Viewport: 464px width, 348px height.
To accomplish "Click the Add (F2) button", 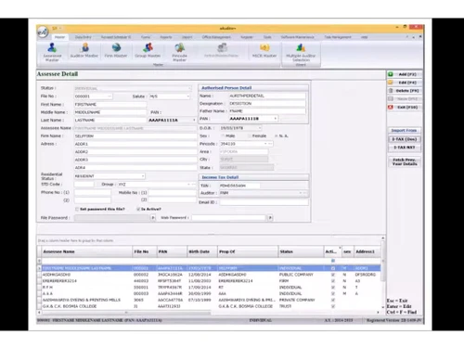I will [x=405, y=74].
